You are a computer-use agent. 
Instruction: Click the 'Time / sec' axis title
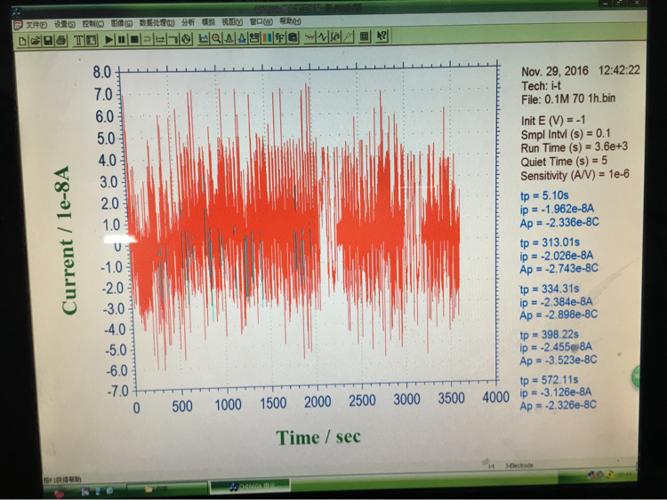(318, 437)
